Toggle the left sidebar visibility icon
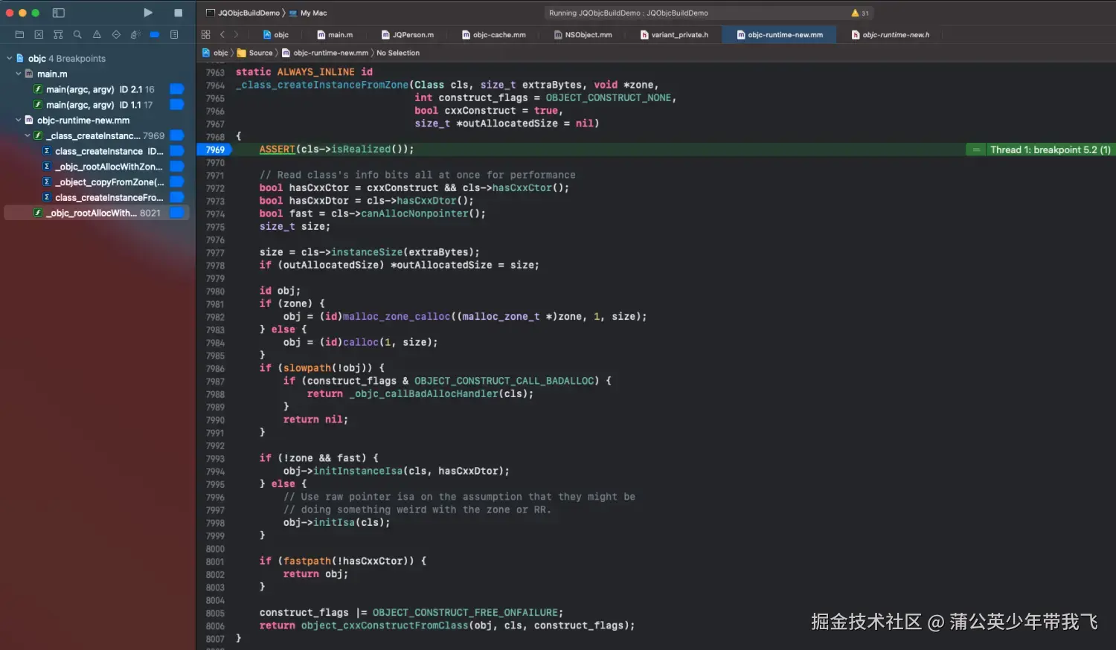This screenshot has height=650, width=1116. (x=58, y=13)
